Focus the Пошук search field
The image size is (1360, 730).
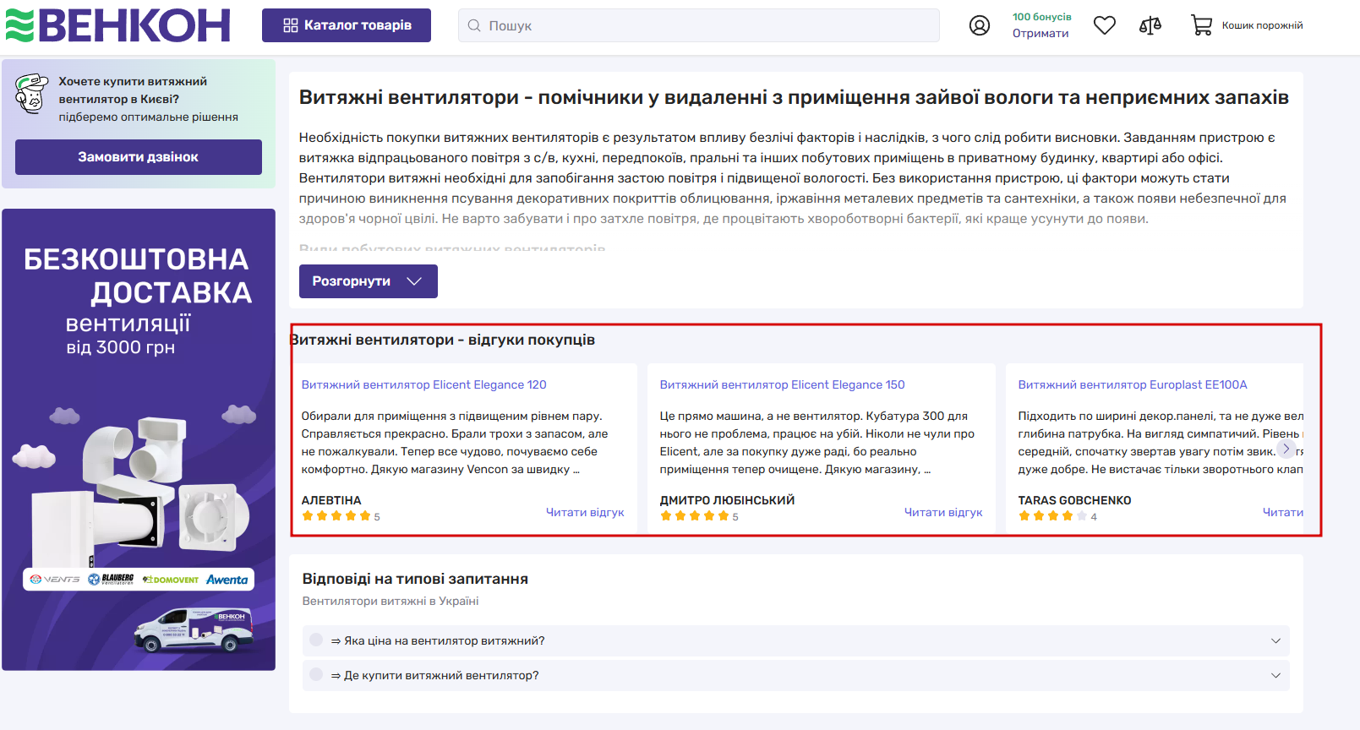click(699, 25)
